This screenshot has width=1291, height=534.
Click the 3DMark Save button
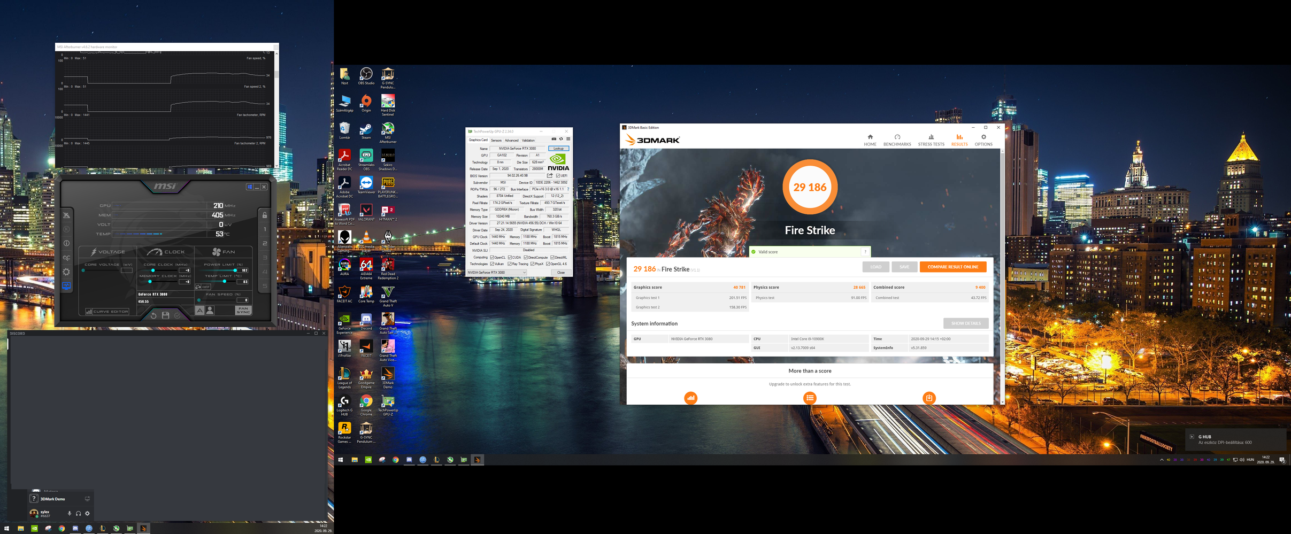pos(904,267)
